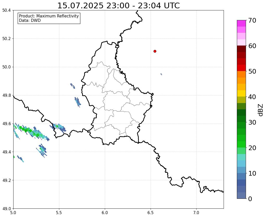Viewport: 266px width, 217px height.
Task: Click the 49.0 latitude axis label
Action: coord(7,209)
